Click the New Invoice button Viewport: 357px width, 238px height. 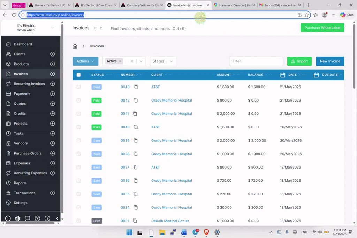point(330,61)
